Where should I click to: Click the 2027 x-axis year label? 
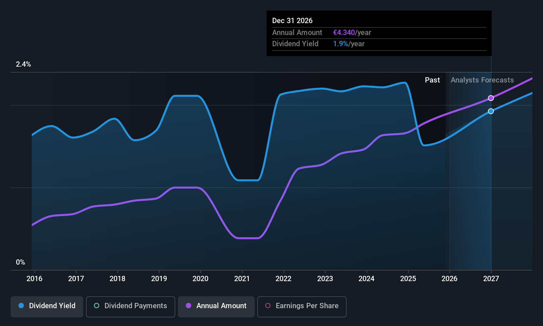[x=491, y=278]
